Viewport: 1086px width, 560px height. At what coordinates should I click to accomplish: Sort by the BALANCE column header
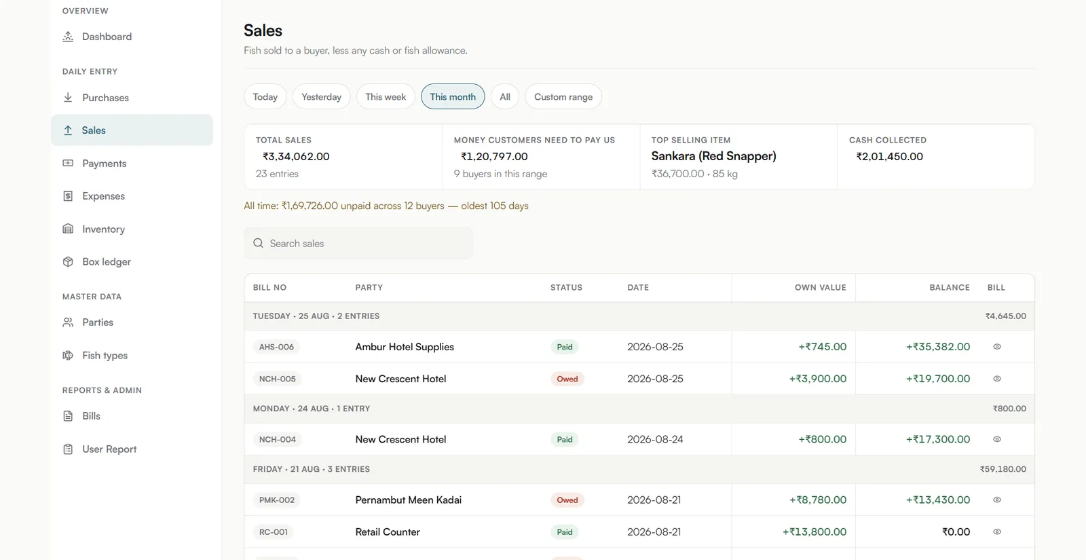click(949, 288)
